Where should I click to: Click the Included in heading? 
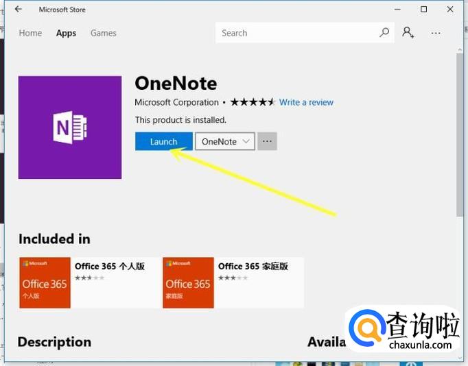click(54, 239)
